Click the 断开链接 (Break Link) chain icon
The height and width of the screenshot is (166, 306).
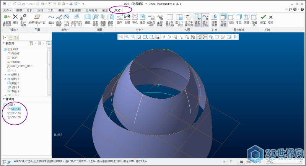tap(23, 17)
